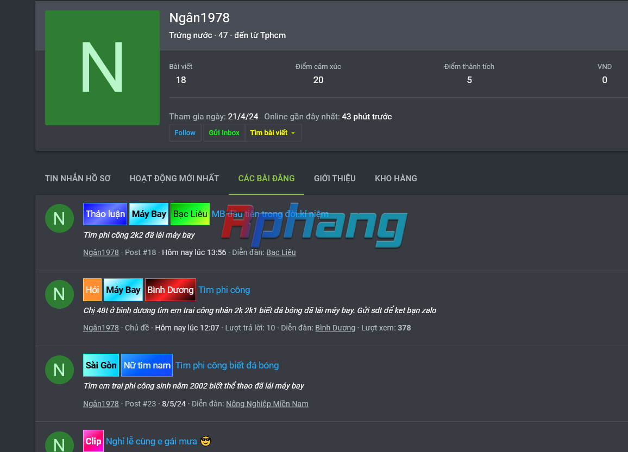This screenshot has height=452, width=628.
Task: Open the Bạc Liêu forum link
Action: click(x=281, y=252)
